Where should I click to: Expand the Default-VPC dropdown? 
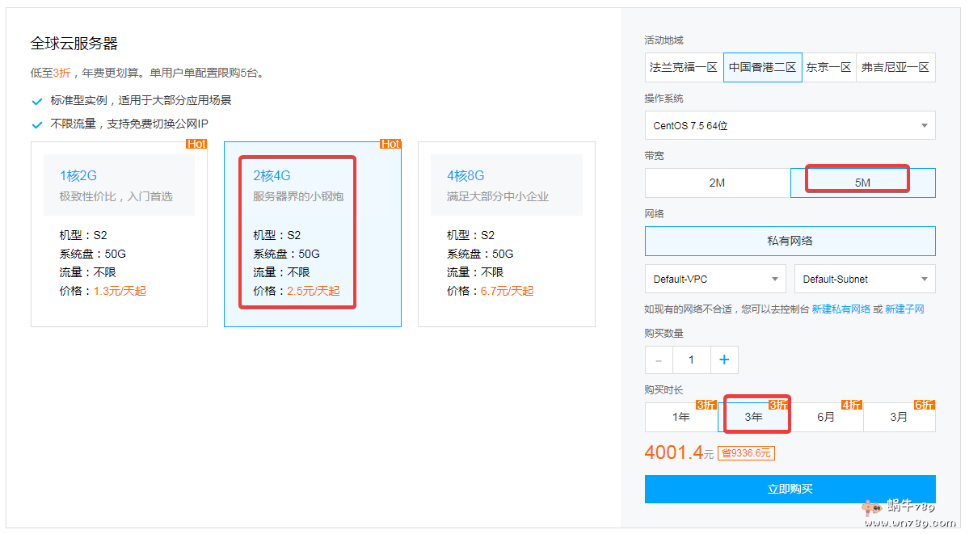point(715,279)
